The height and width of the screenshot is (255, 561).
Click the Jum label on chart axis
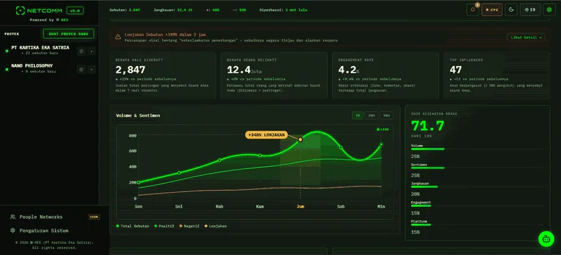coord(300,206)
